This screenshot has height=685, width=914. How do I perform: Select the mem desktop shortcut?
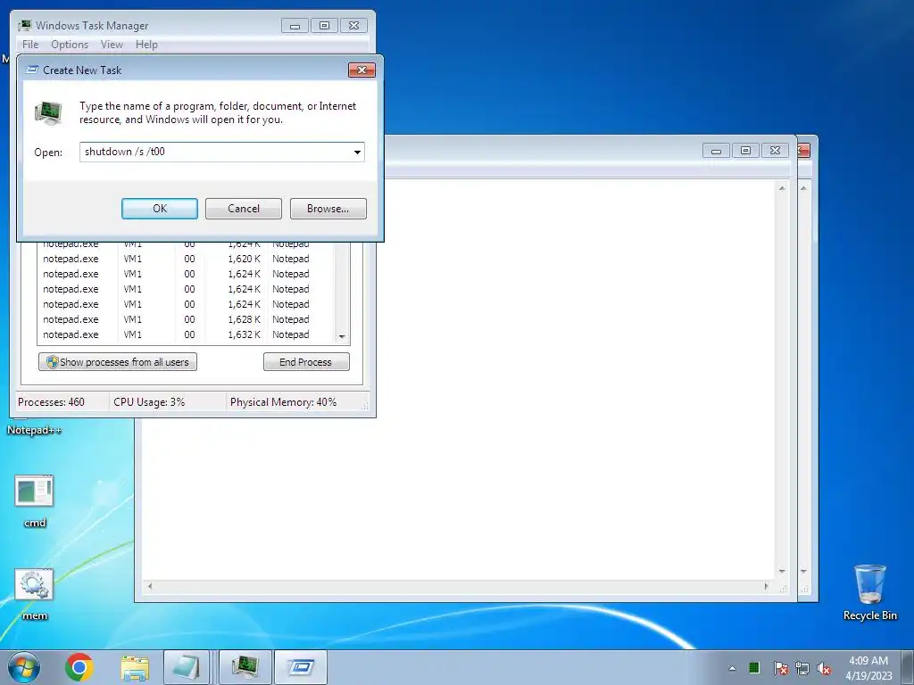tap(35, 595)
